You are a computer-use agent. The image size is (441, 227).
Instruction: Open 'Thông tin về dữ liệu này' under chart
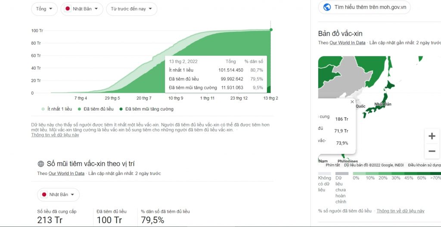[x=55, y=135]
